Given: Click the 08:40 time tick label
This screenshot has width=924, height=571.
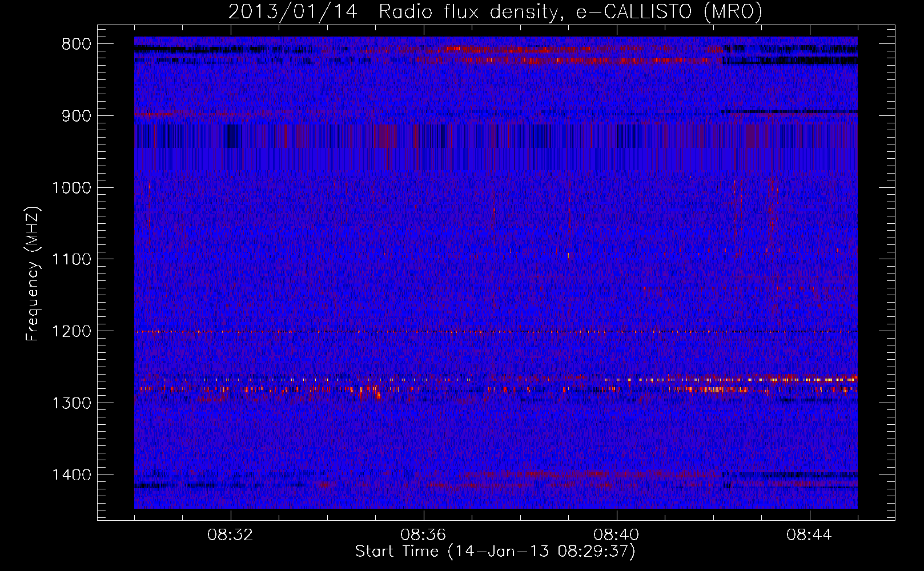Looking at the screenshot, I should 616,535.
